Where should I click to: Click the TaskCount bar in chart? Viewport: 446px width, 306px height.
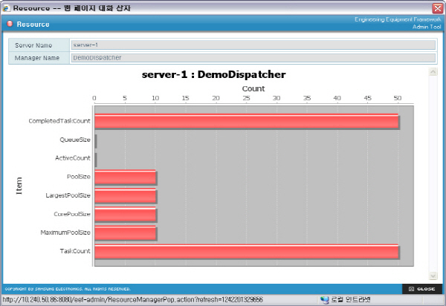[x=246, y=252]
